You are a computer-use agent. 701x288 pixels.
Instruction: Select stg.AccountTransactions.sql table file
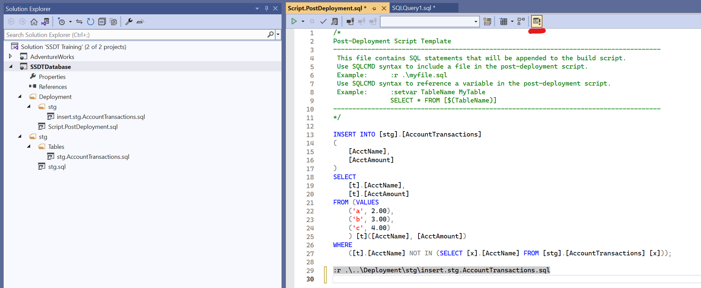pyautogui.click(x=93, y=157)
